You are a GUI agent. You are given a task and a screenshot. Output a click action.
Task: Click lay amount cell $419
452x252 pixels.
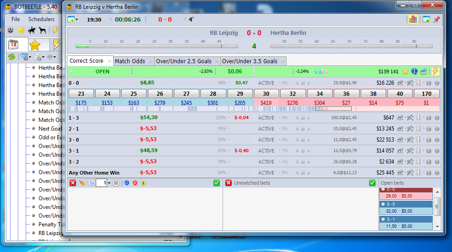(266, 103)
